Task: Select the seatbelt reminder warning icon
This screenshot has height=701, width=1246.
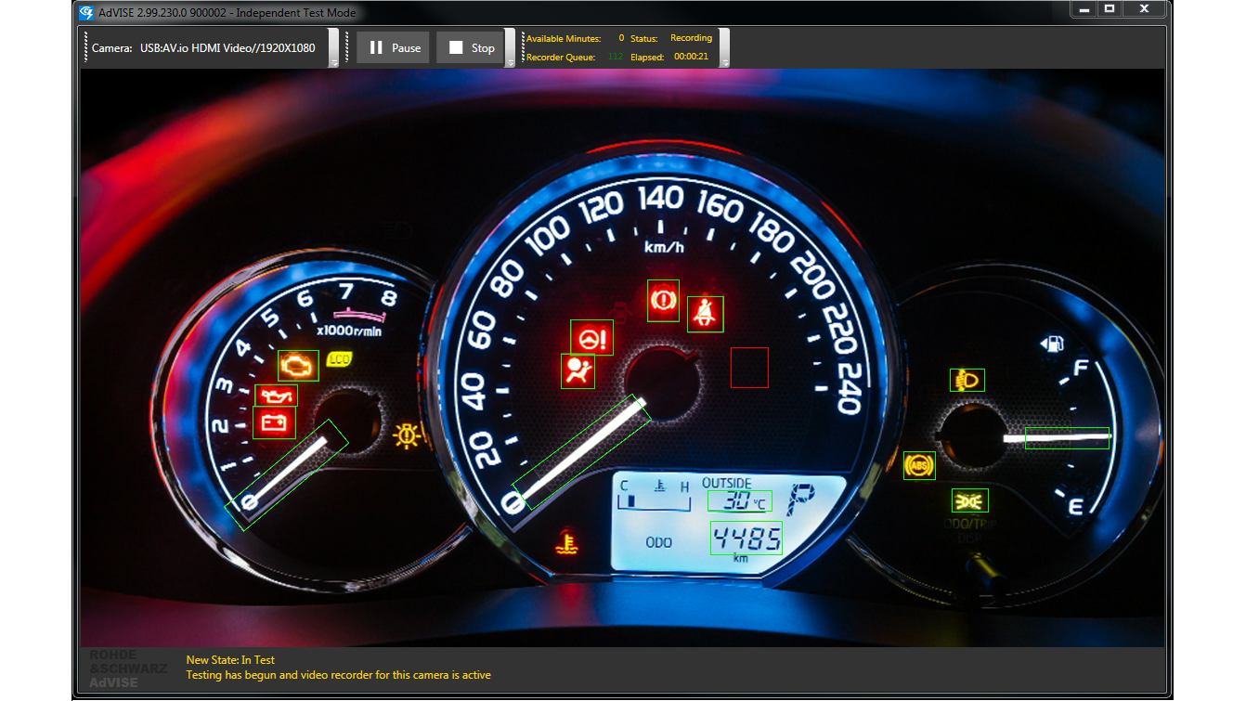Action: coord(705,314)
